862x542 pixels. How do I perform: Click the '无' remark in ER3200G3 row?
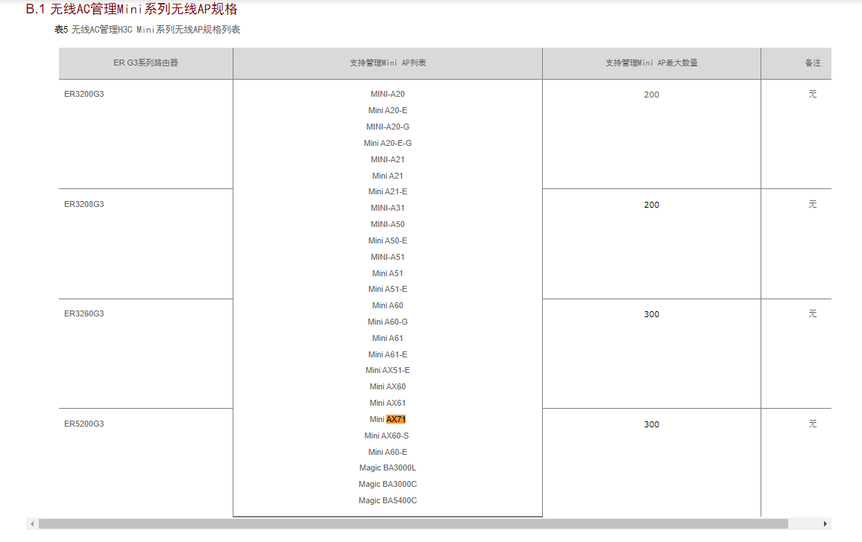coord(813,95)
